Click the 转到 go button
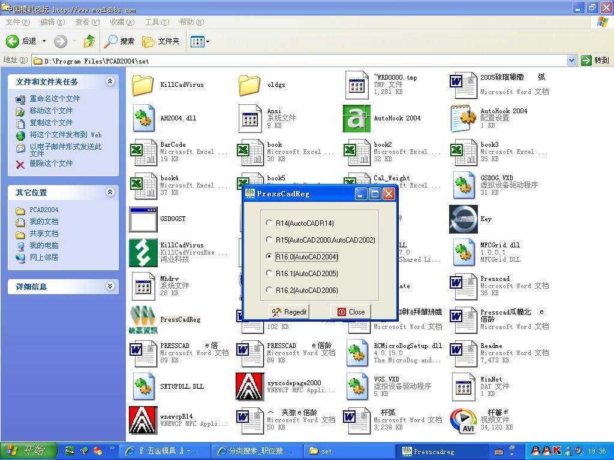This screenshot has width=614, height=460. (595, 60)
